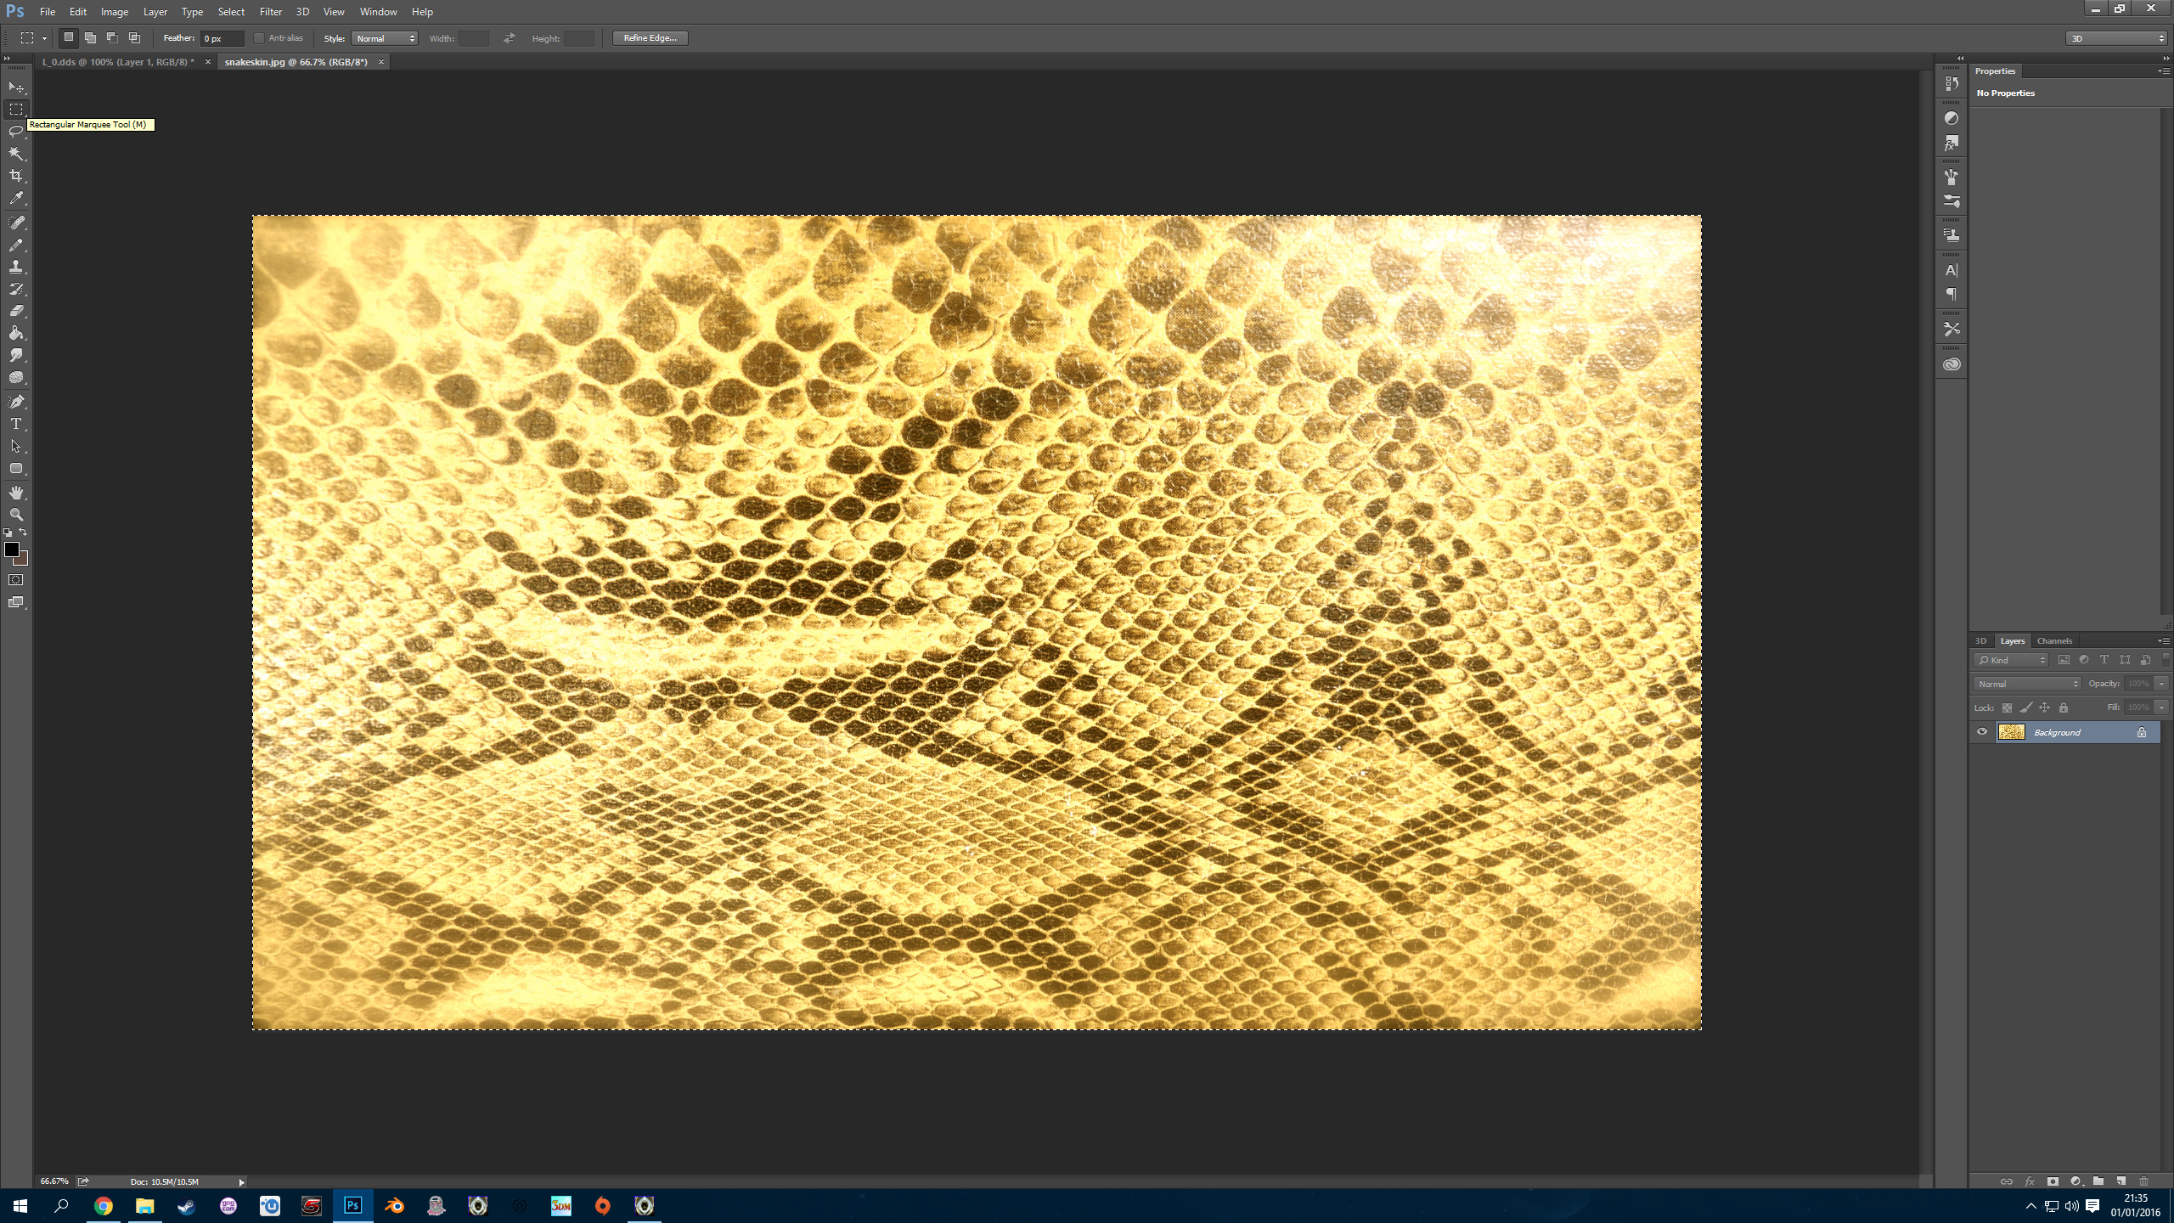
Task: Hide the Background layer visibility
Action: tap(1982, 732)
